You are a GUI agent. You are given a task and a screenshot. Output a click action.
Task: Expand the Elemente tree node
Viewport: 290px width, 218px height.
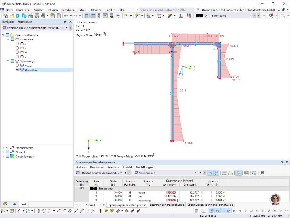point(3,152)
